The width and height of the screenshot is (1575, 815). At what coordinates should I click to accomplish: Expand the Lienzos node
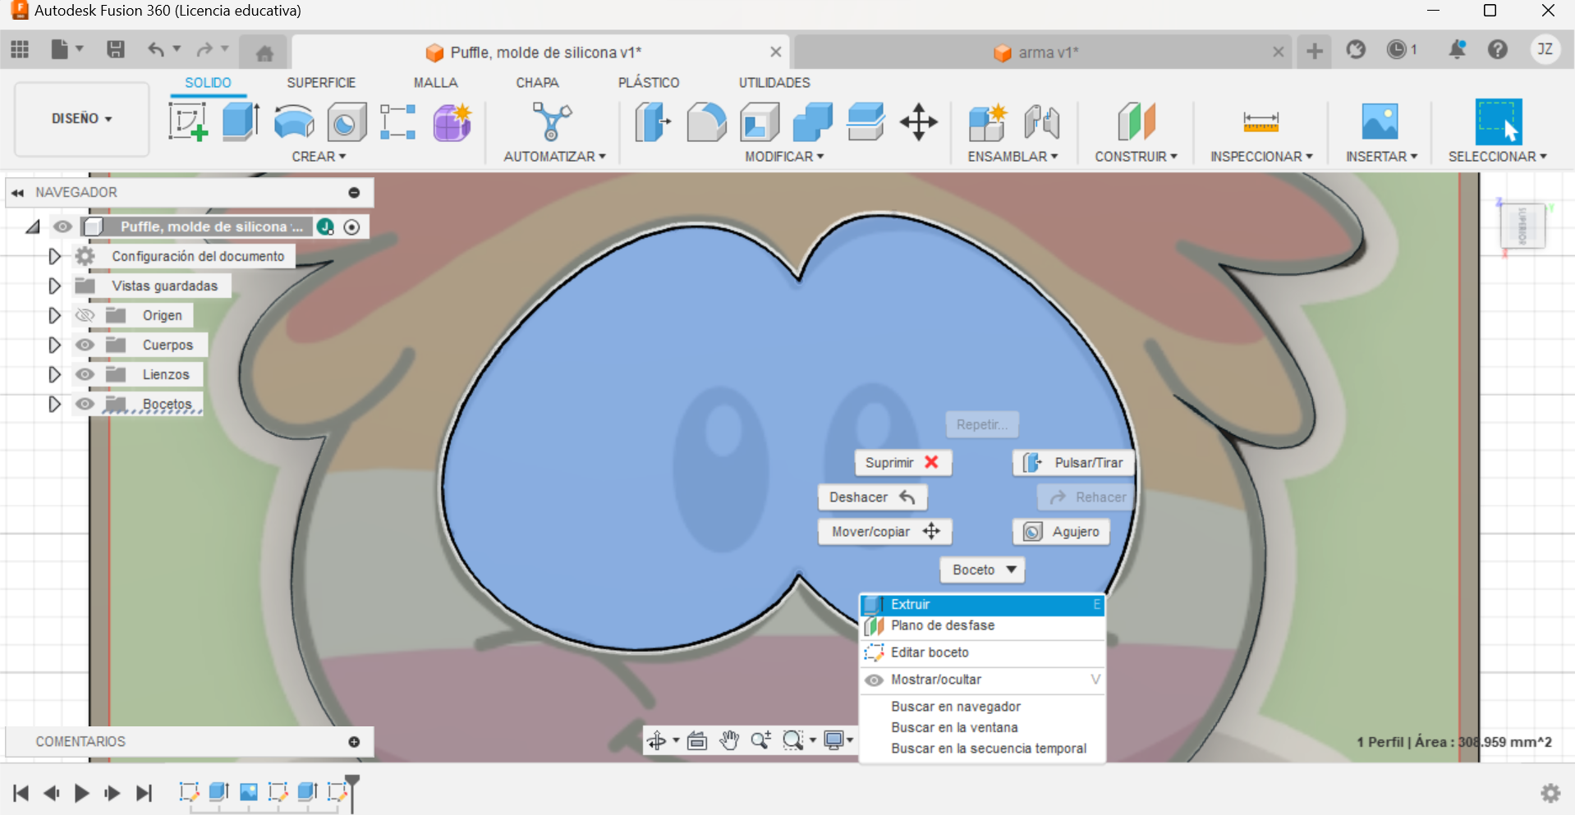point(54,374)
